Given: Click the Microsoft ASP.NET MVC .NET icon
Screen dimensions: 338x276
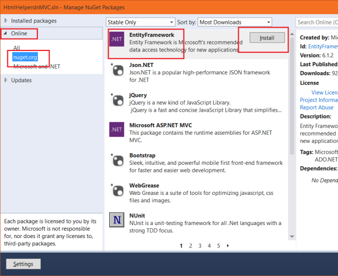Looking at the screenshot, I should tap(116, 129).
